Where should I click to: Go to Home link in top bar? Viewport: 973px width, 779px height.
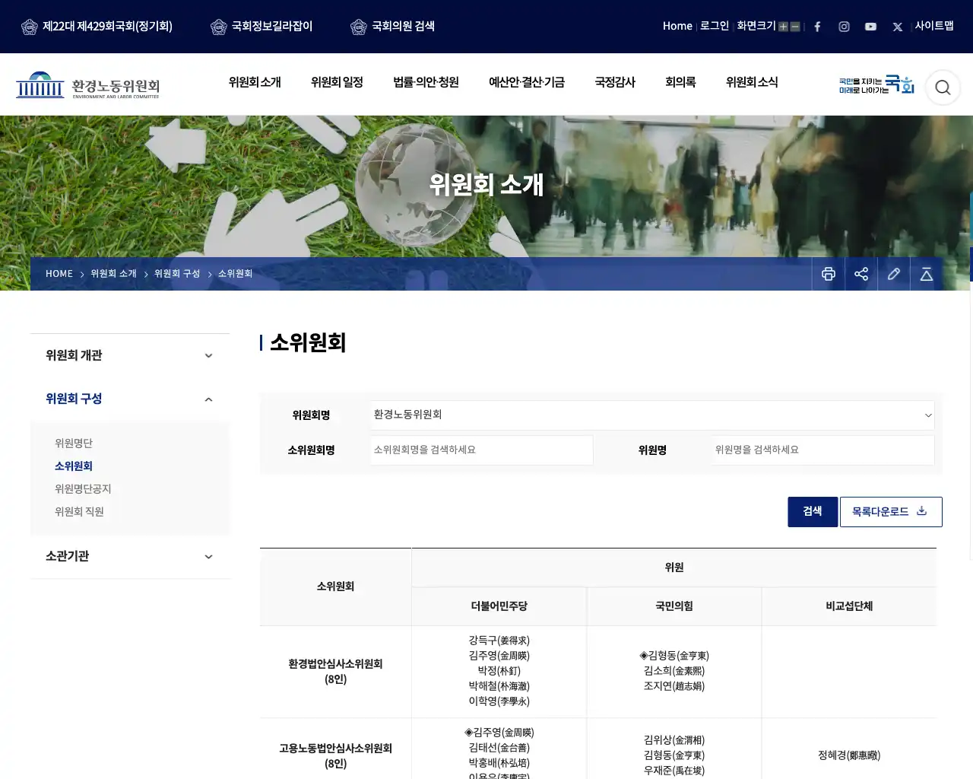(677, 26)
